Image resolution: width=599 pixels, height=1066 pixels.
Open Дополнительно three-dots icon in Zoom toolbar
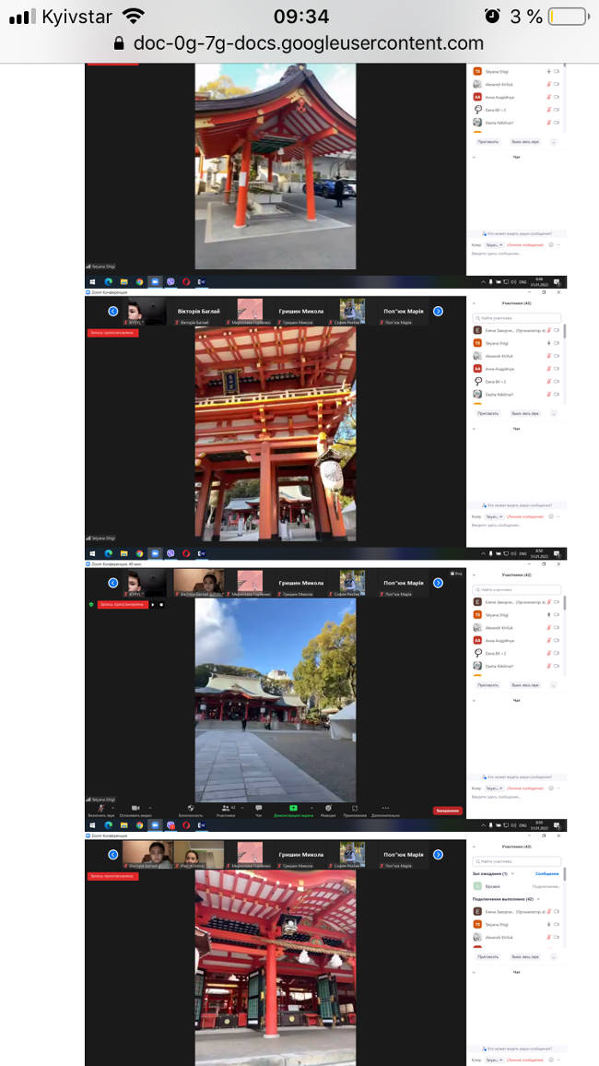[385, 807]
